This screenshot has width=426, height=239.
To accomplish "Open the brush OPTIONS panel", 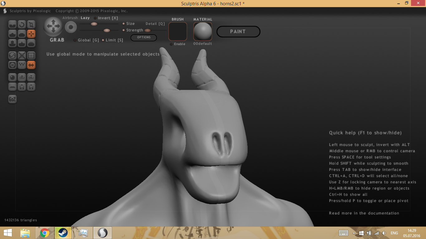I will [144, 37].
